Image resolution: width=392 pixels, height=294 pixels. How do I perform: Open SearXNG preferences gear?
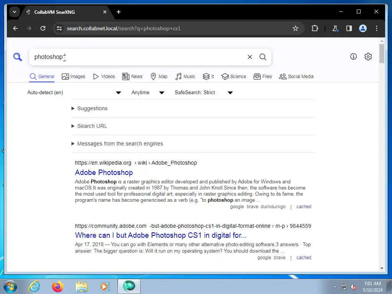click(368, 57)
